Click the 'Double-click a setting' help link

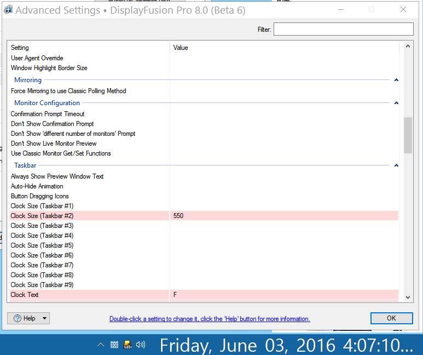210,319
